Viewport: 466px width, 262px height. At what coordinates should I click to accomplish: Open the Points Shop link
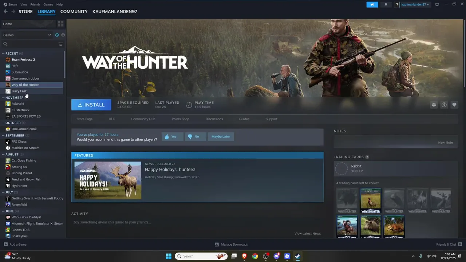point(180,119)
